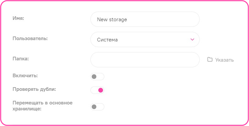Viewport: 249px width, 126px height.
Task: Select the Система value in user combo box
Action: click(x=107, y=39)
